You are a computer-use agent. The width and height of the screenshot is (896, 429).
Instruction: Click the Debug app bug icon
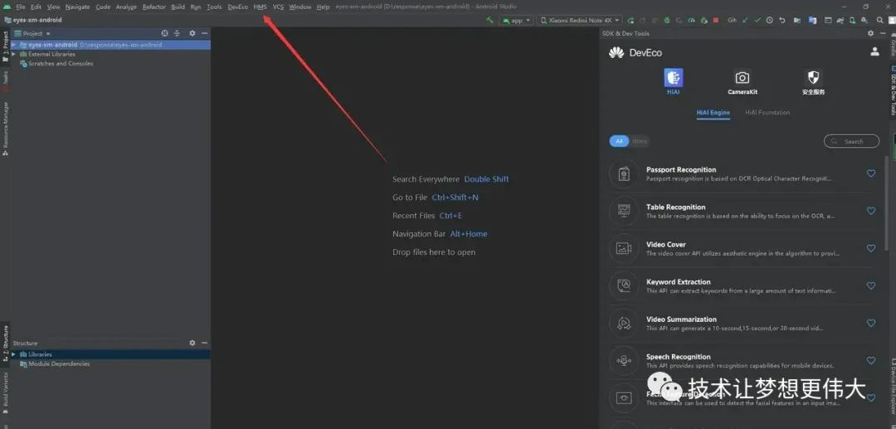[x=667, y=20]
